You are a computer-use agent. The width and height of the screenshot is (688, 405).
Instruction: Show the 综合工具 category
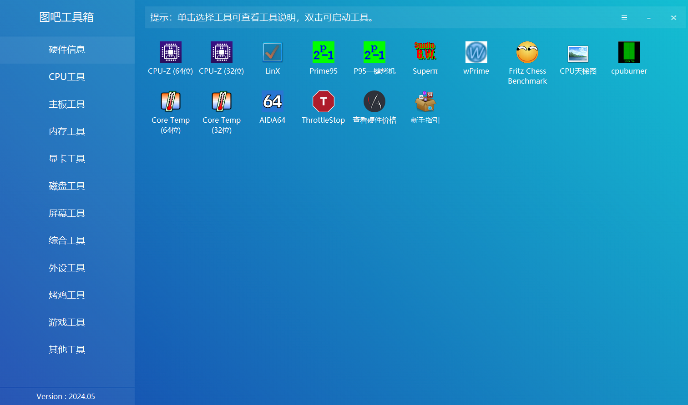pyautogui.click(x=67, y=240)
